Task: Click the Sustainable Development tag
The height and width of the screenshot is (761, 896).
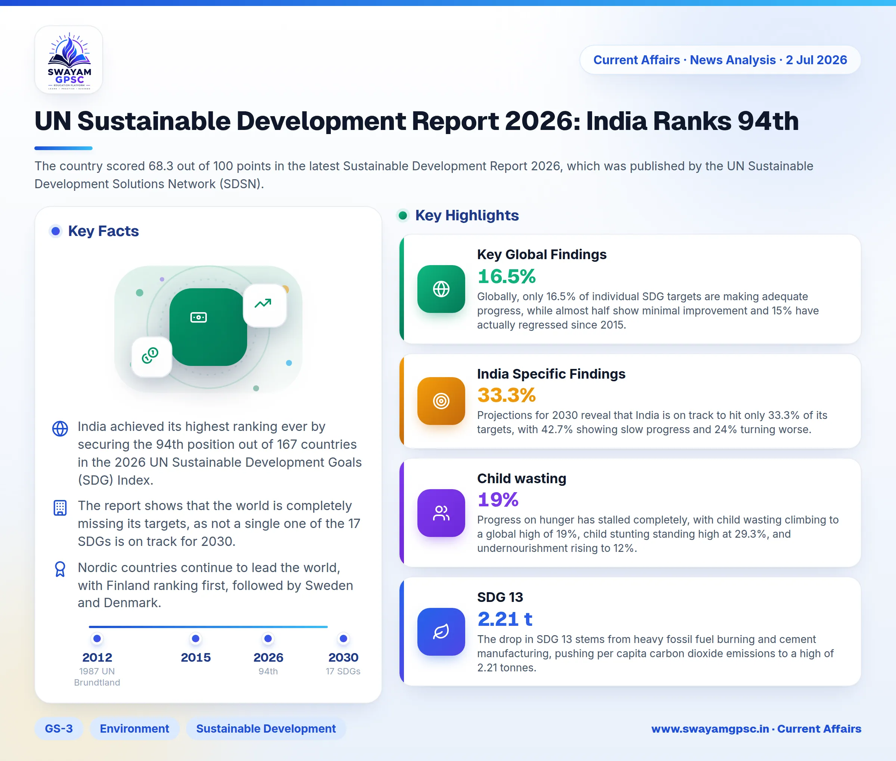Action: (266, 729)
